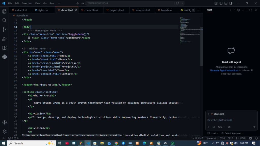
Task: Maximize the chat panel
Action: pyautogui.click(x=251, y=10)
